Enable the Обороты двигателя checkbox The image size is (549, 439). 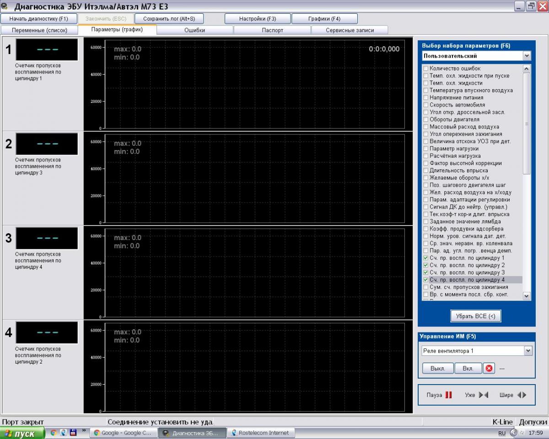(x=426, y=119)
